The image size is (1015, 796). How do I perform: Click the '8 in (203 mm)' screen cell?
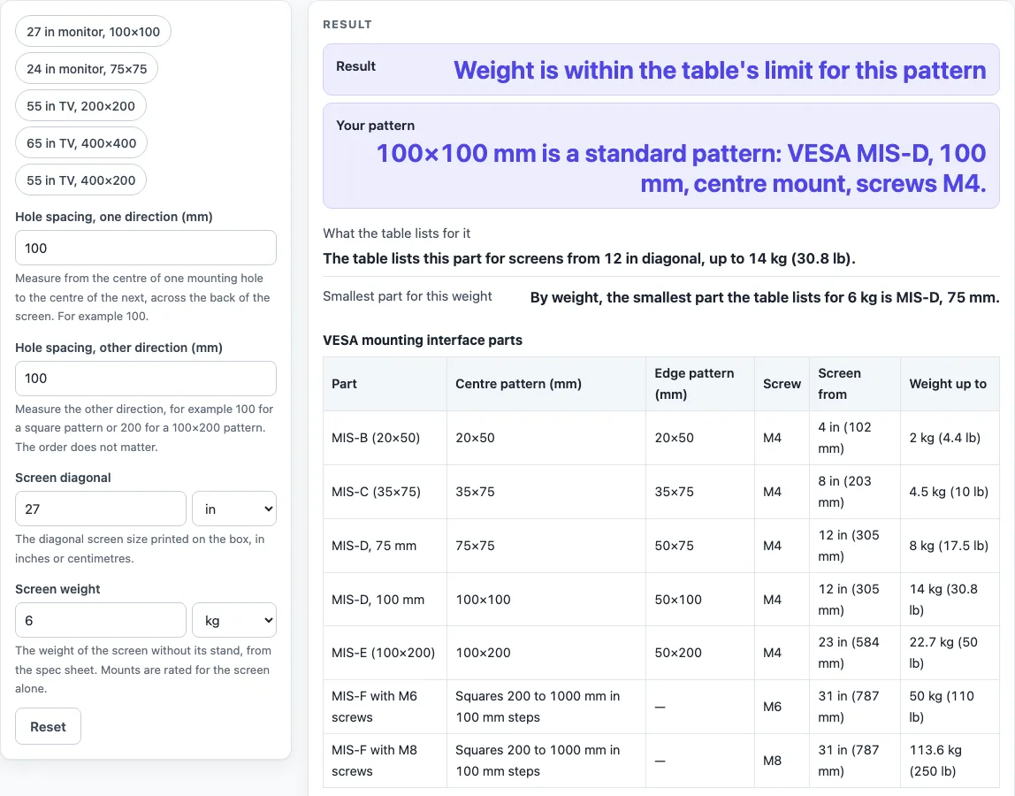854,492
